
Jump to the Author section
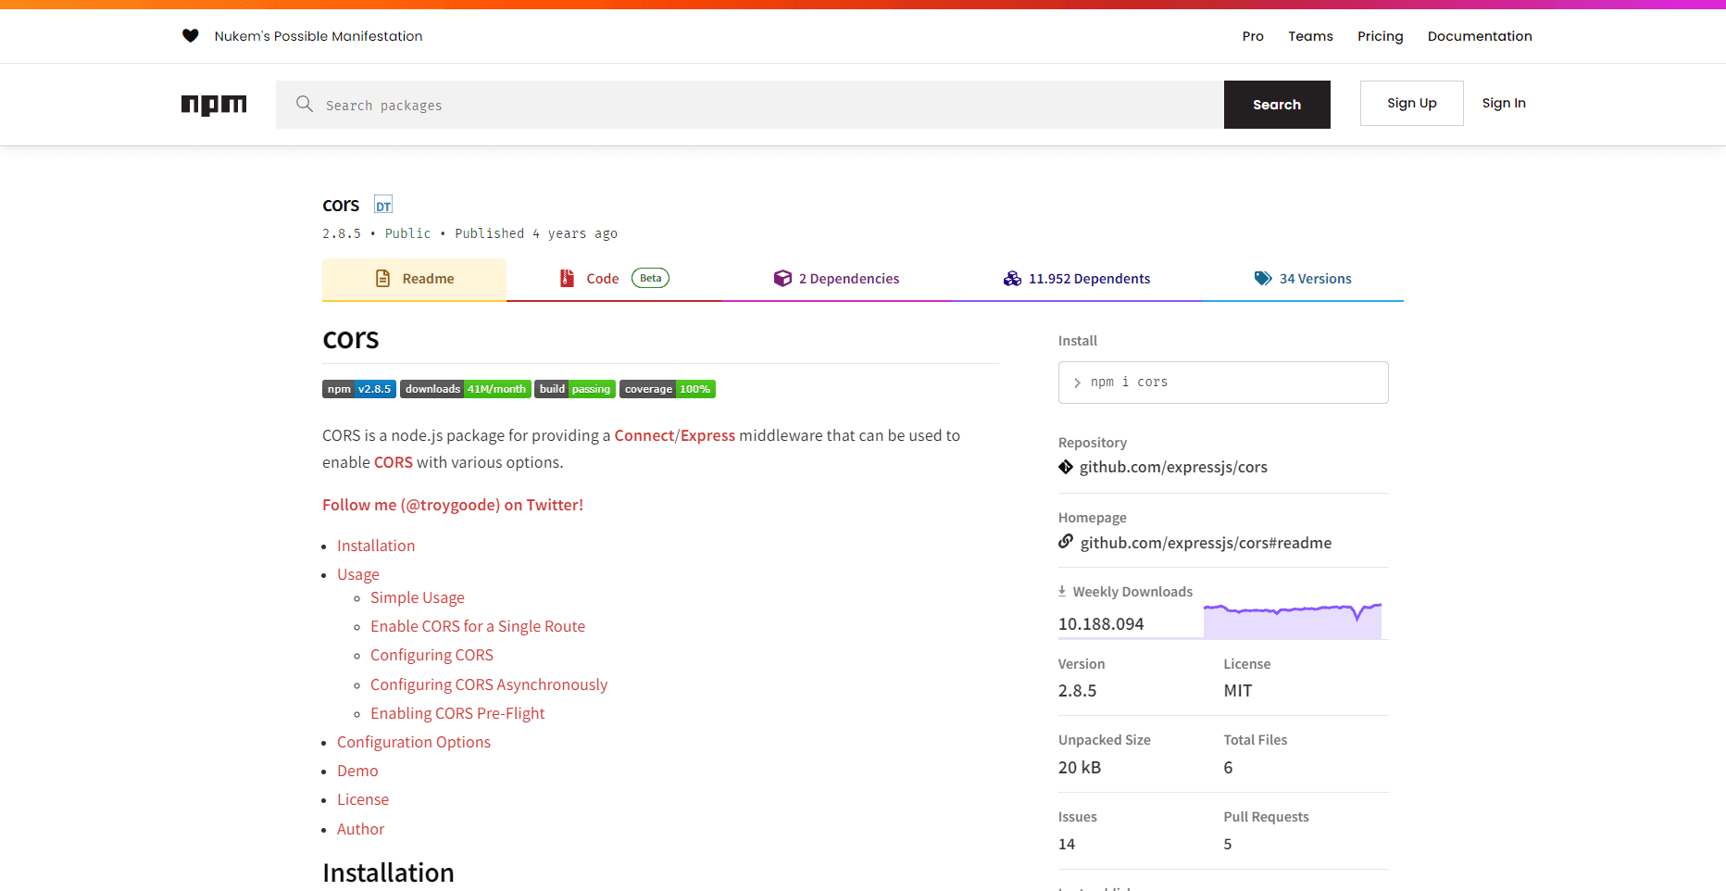coord(360,829)
